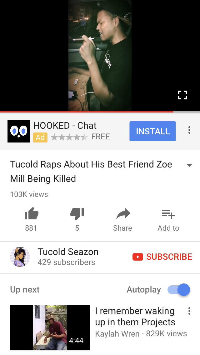Screen dimensions: 200x355
Task: Open the HOOKED ad options menu
Action: click(x=189, y=130)
